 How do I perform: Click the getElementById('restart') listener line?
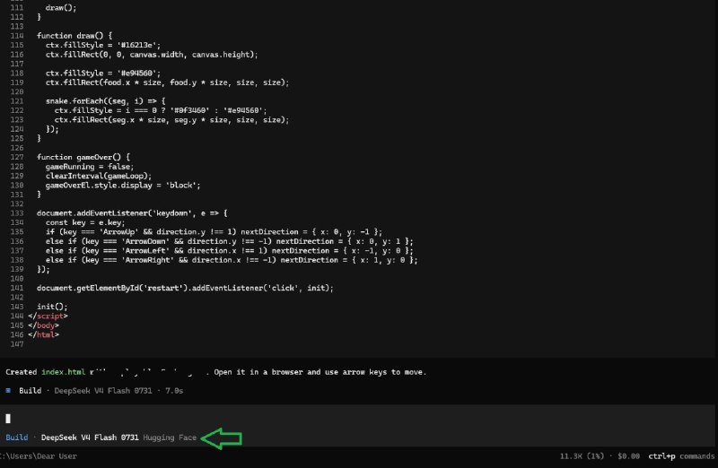185,288
